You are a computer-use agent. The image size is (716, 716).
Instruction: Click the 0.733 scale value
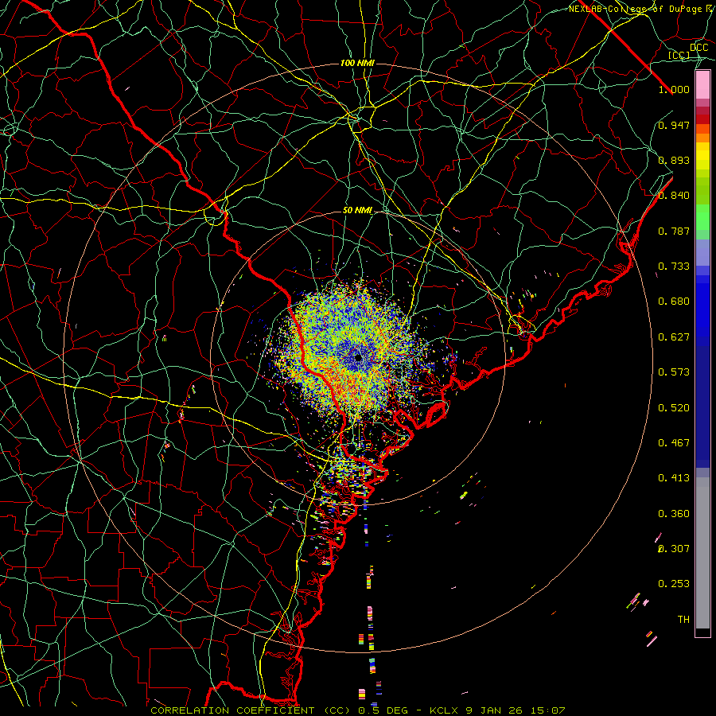pyautogui.click(x=674, y=267)
